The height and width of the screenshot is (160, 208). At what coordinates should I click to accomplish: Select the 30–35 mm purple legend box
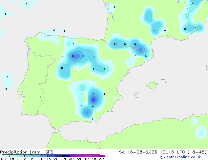(x=74, y=156)
